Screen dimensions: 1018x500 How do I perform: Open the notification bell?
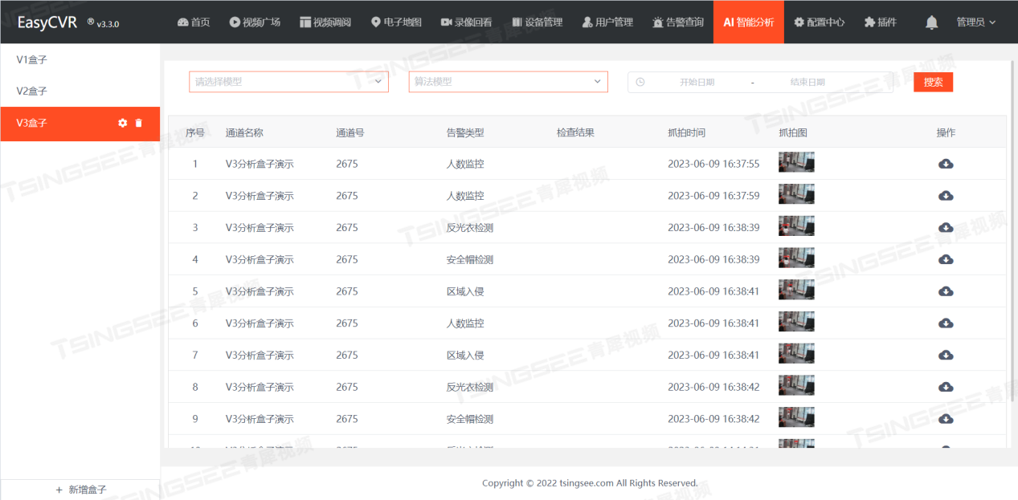[x=931, y=22]
